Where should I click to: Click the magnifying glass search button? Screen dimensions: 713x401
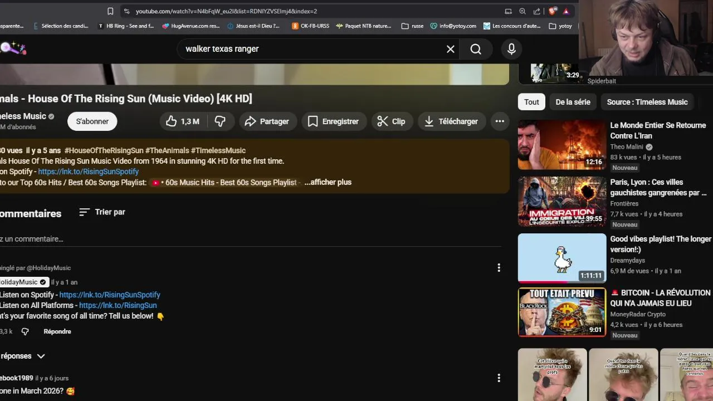(476, 49)
